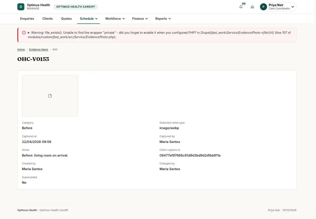The height and width of the screenshot is (219, 316).
Task: Open the Clients section
Action: tap(48, 19)
